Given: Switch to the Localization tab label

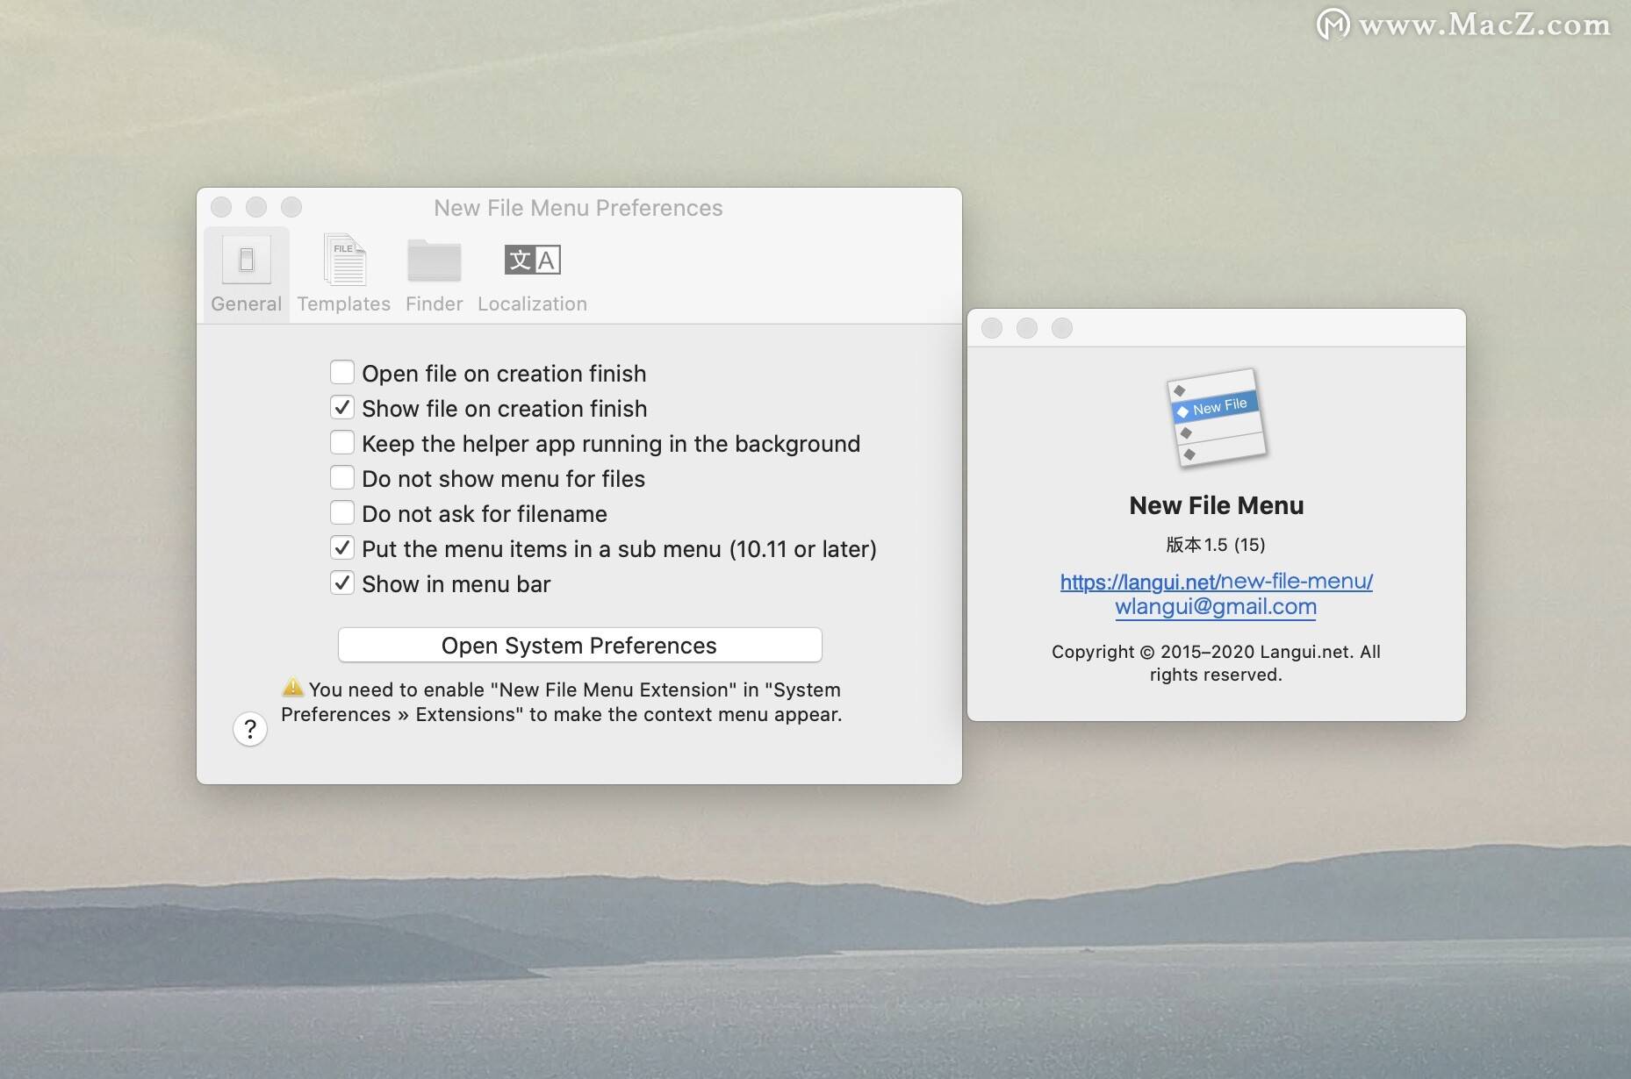Looking at the screenshot, I should pos(532,304).
